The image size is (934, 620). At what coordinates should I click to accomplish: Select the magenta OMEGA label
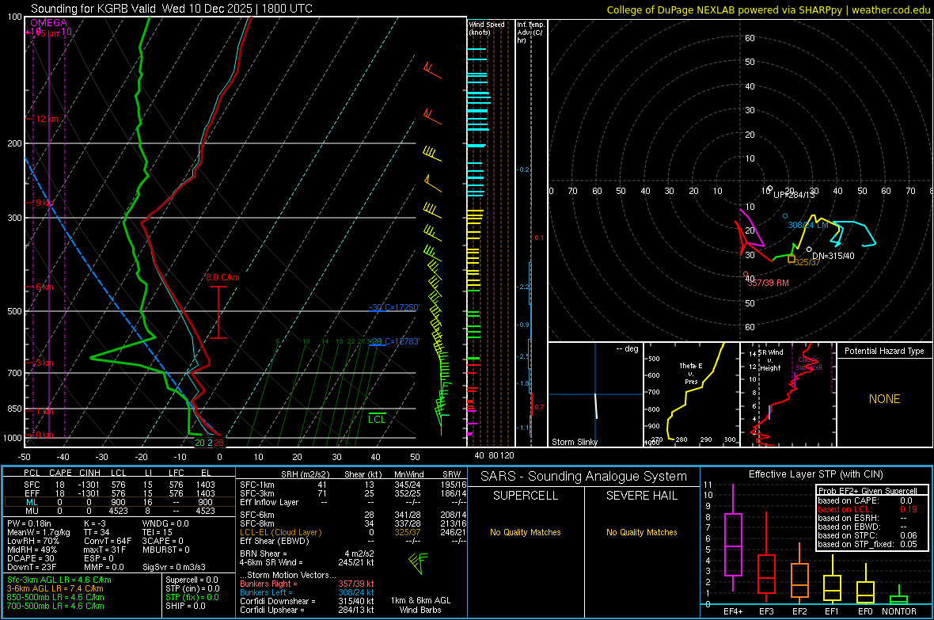click(48, 23)
